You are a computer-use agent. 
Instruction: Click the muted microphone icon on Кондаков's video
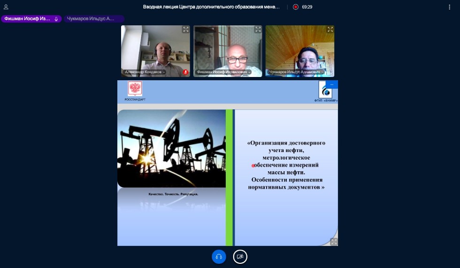click(185, 72)
